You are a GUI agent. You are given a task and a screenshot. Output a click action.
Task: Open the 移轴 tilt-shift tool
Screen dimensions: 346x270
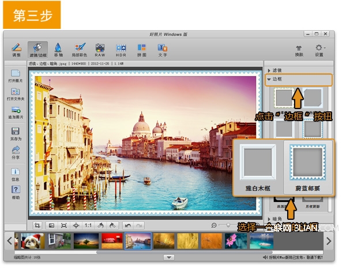pos(58,50)
